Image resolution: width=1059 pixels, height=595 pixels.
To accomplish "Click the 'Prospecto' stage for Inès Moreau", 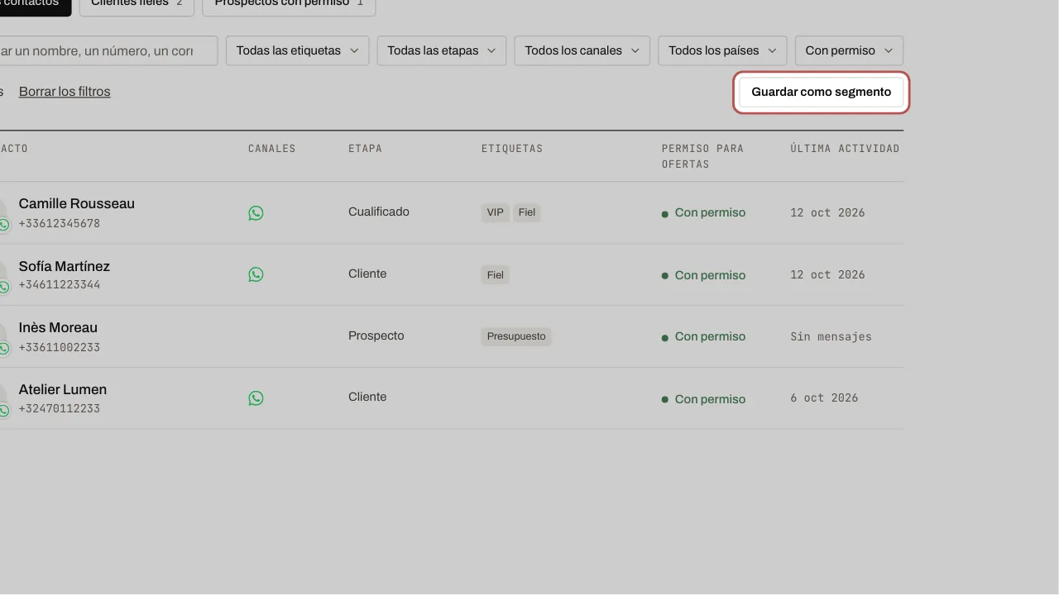I will click(x=376, y=336).
